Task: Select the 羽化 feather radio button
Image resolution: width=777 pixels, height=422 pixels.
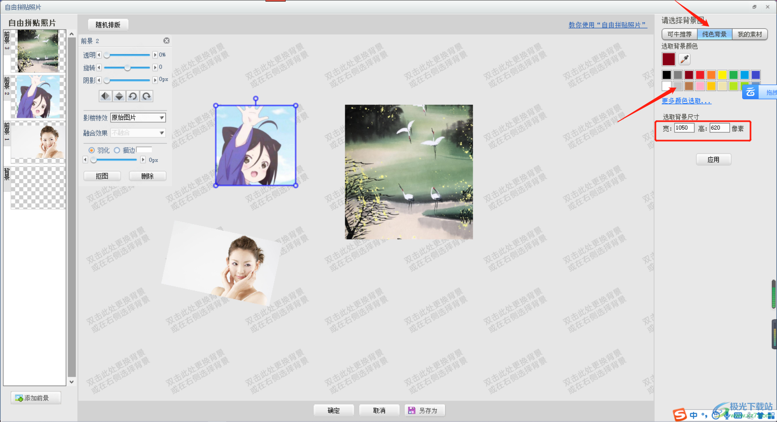Action: tap(91, 150)
